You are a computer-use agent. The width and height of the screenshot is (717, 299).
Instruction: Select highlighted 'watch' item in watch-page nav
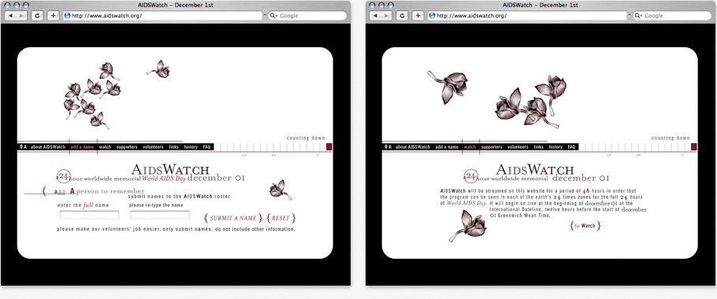pos(470,147)
